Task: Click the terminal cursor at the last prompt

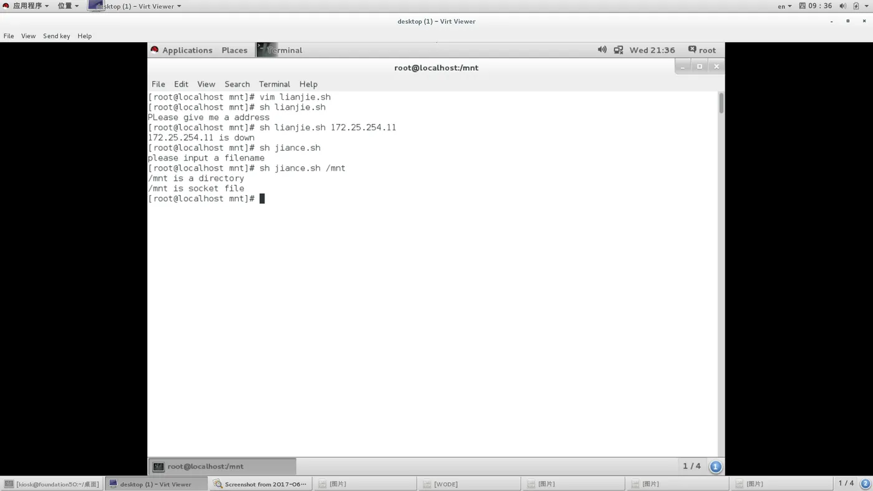Action: coord(262,199)
